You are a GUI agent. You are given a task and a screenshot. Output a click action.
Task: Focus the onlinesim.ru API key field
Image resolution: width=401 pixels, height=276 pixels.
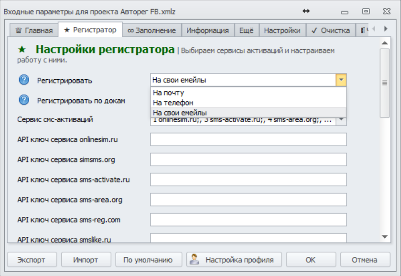click(248, 139)
